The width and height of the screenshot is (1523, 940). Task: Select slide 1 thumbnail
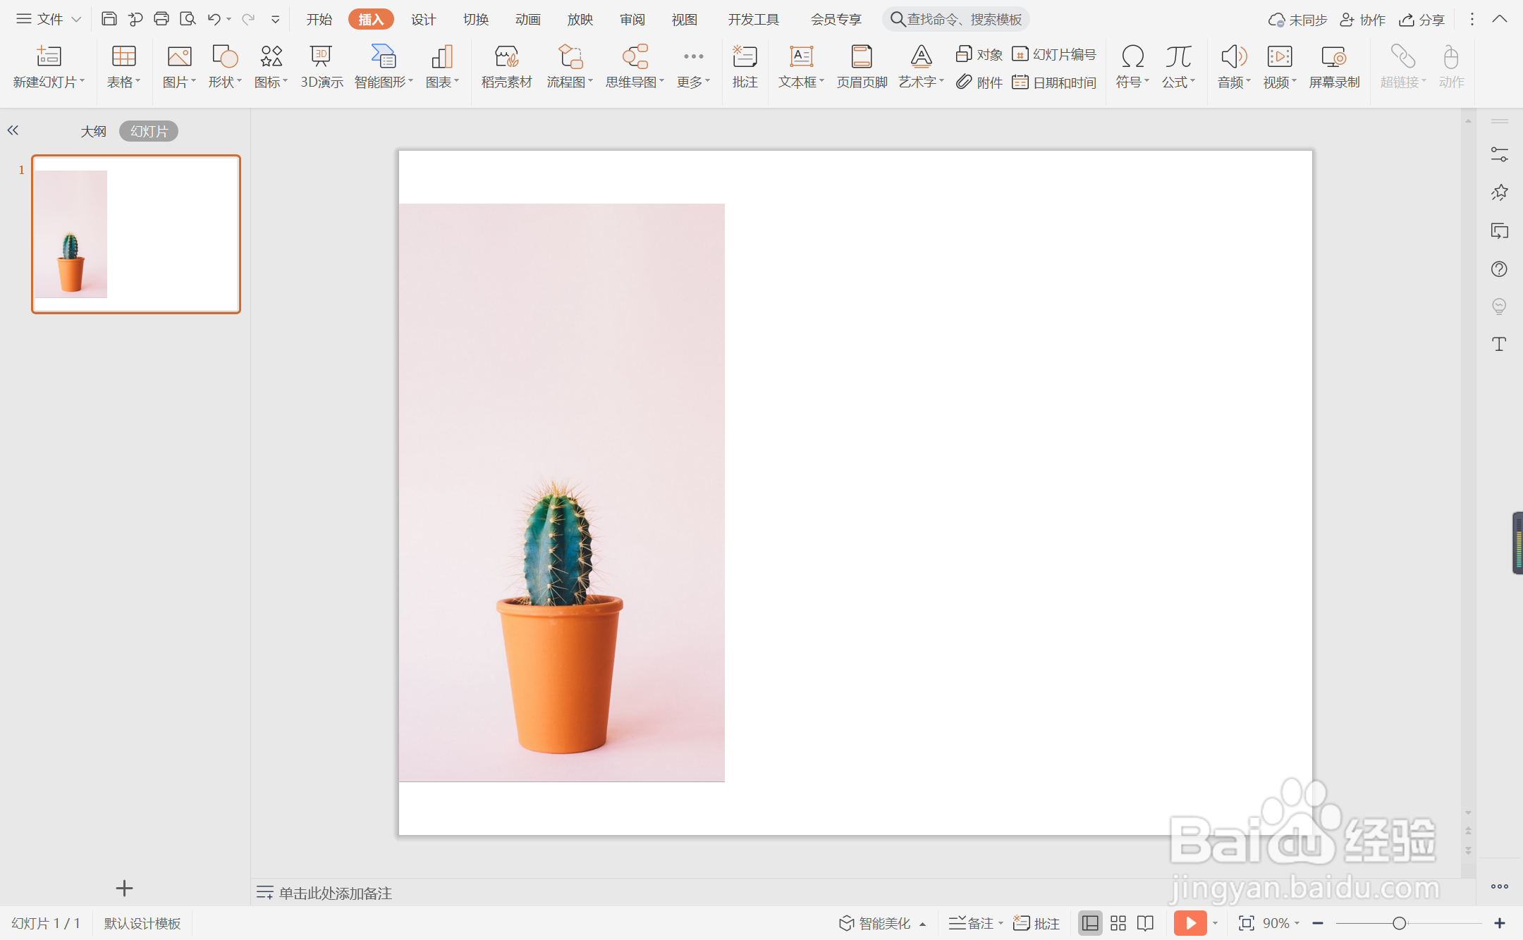(x=136, y=234)
